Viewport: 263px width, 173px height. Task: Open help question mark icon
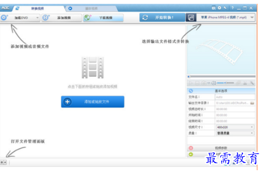(232, 8)
